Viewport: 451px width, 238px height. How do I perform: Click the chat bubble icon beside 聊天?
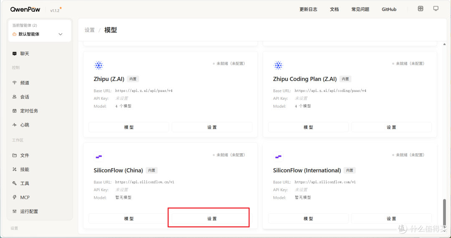pos(14,54)
